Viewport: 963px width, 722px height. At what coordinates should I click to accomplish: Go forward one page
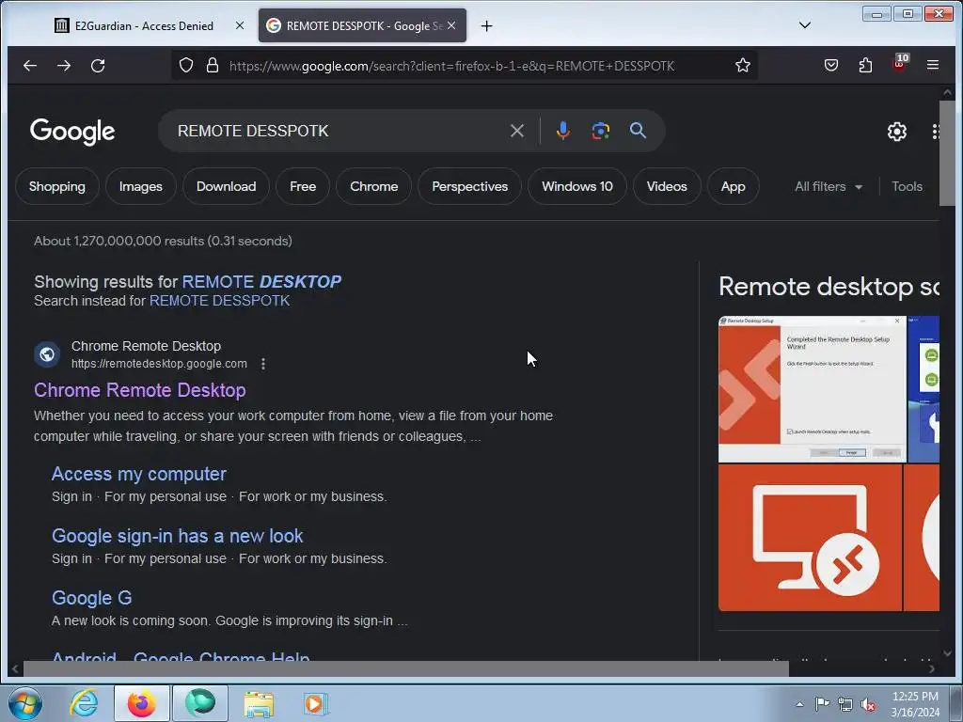point(64,65)
